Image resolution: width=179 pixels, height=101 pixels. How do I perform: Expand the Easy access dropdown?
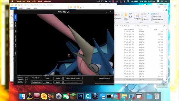130,17
